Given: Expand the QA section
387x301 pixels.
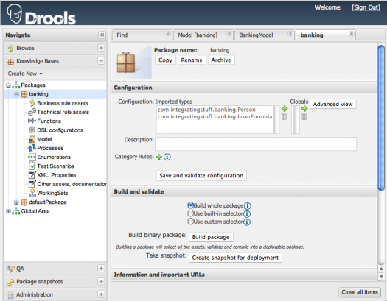Looking at the screenshot, I should [x=101, y=268].
